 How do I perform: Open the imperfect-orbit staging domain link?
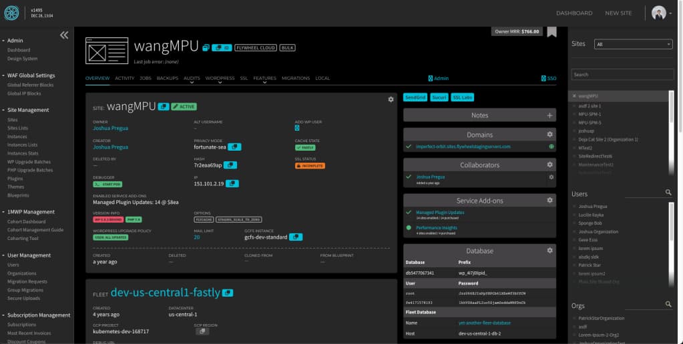(463, 147)
